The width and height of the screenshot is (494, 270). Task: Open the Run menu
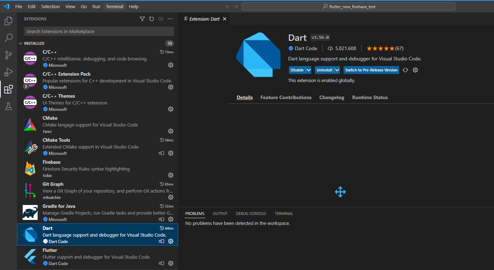coord(96,6)
